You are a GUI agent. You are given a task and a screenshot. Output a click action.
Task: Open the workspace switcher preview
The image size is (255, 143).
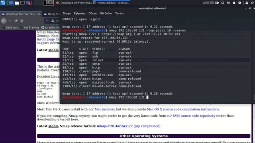pyautogui.click(x=49, y=3)
